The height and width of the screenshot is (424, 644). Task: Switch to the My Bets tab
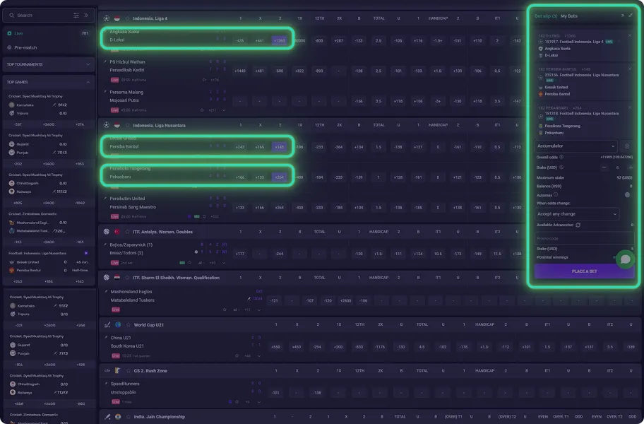pyautogui.click(x=568, y=16)
